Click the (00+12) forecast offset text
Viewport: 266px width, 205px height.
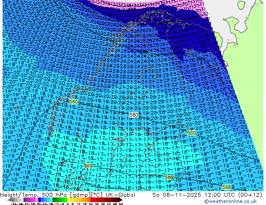[x=250, y=195]
